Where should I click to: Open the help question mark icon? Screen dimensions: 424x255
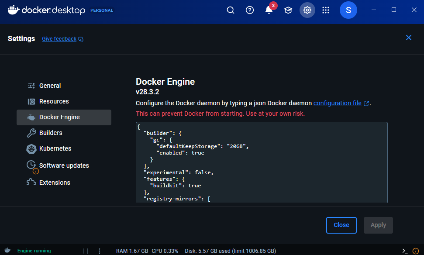250,10
